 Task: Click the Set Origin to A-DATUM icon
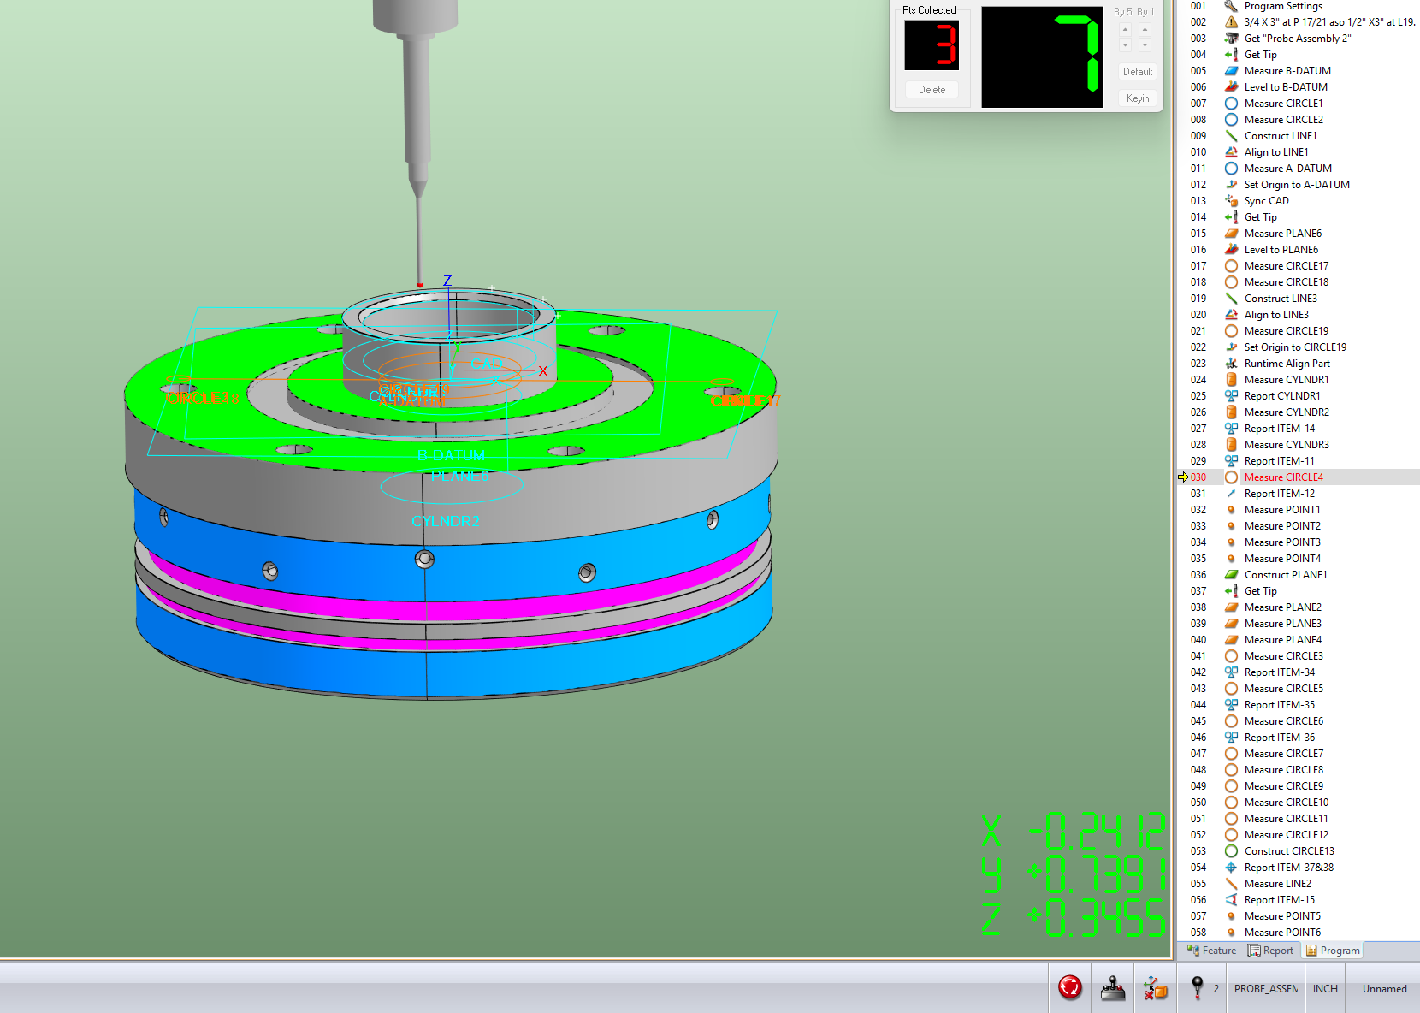[1231, 185]
